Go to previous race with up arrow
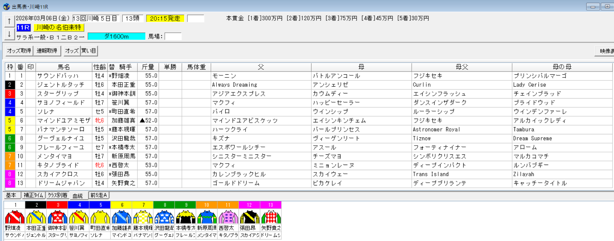614x241 pixels. tap(9, 21)
